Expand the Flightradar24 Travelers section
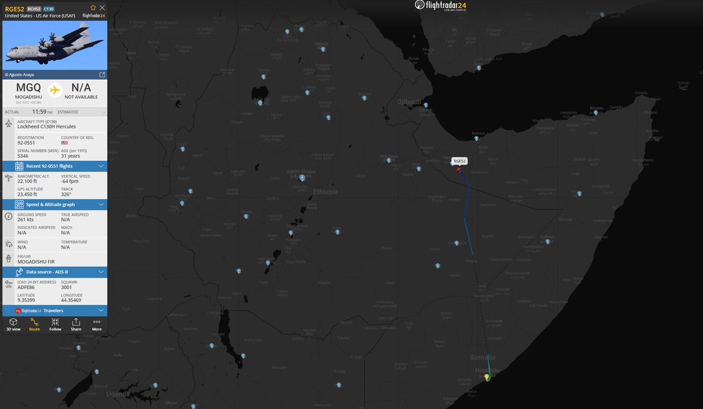The image size is (703, 409). 55,310
